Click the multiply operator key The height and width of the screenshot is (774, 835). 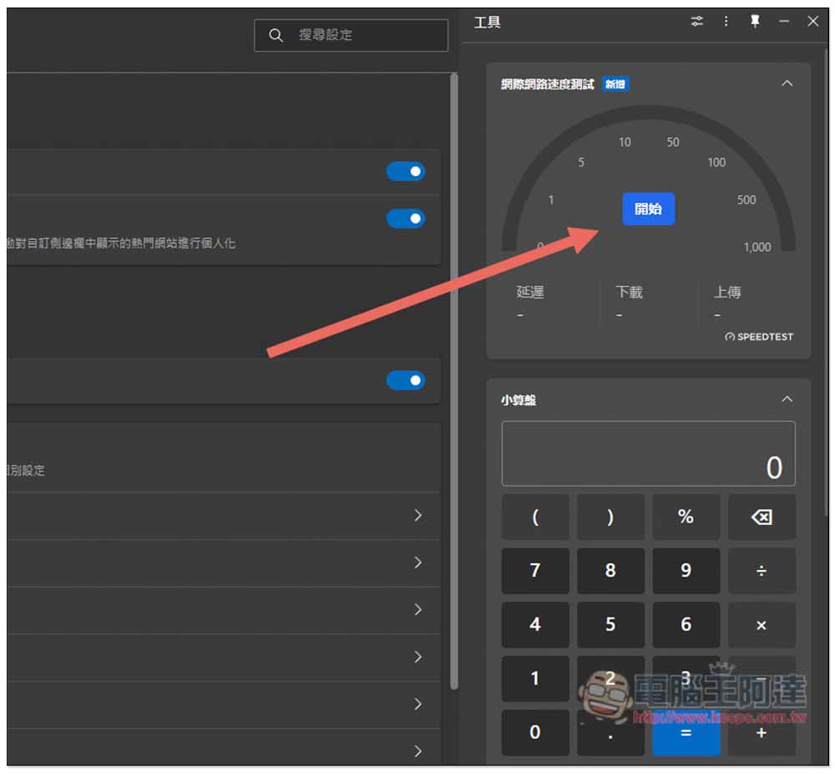(762, 624)
